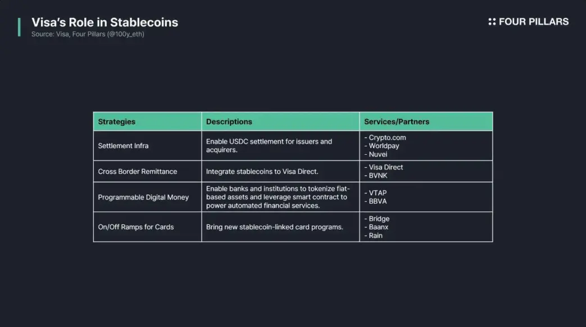Select the Services/Partners column header
The image size is (586, 327).
tap(426, 122)
